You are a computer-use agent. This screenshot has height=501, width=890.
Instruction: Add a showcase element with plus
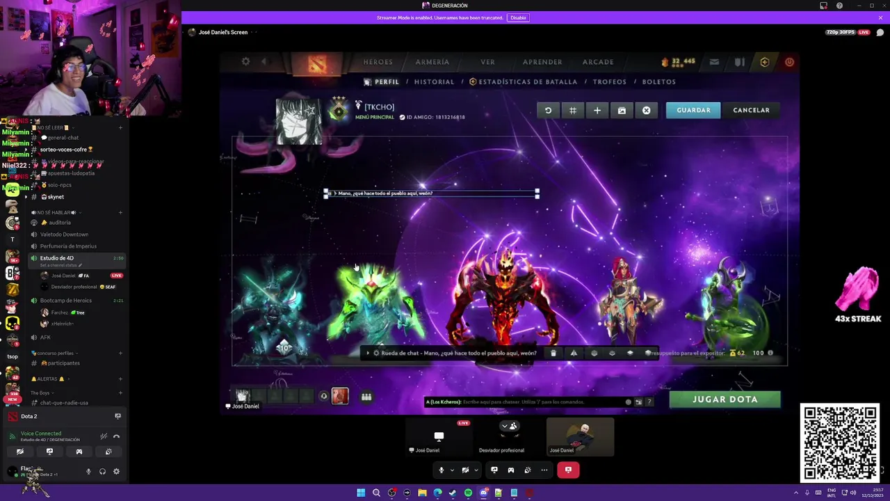pyautogui.click(x=597, y=110)
